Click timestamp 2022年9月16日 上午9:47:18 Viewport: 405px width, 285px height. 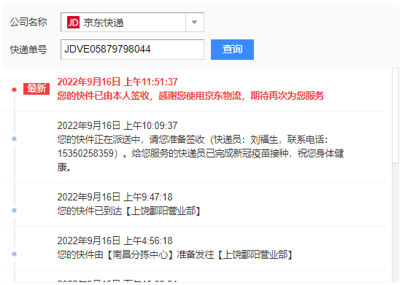(x=115, y=197)
